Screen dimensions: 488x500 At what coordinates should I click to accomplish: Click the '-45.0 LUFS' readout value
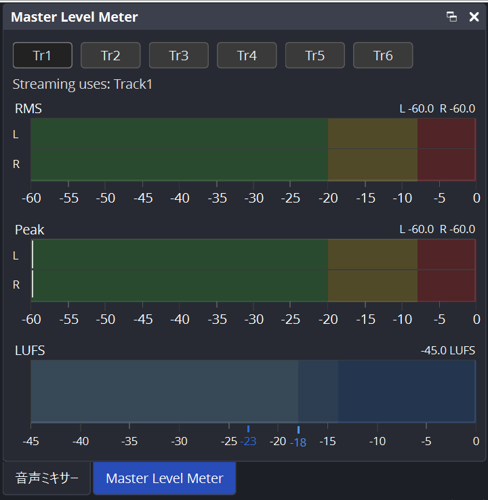pyautogui.click(x=448, y=350)
